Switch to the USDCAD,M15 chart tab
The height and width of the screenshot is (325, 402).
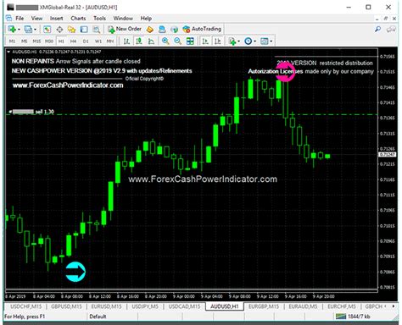point(184,306)
